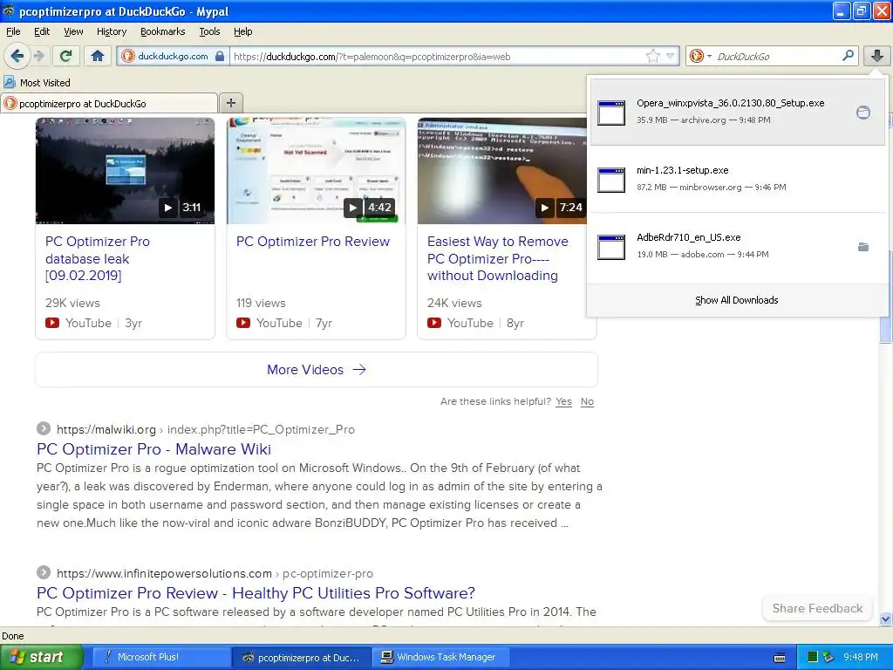Click the infinitepowersolutions.com result site icon
This screenshot has width=893, height=670.
[x=44, y=572]
